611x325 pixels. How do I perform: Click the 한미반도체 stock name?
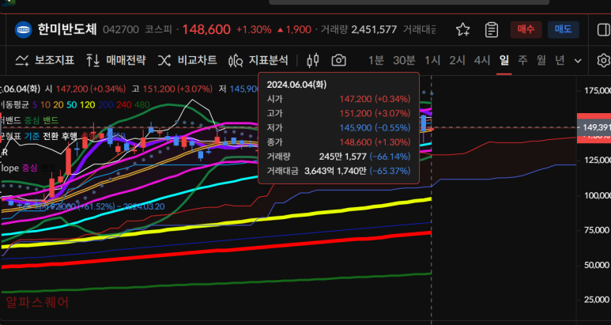67,29
